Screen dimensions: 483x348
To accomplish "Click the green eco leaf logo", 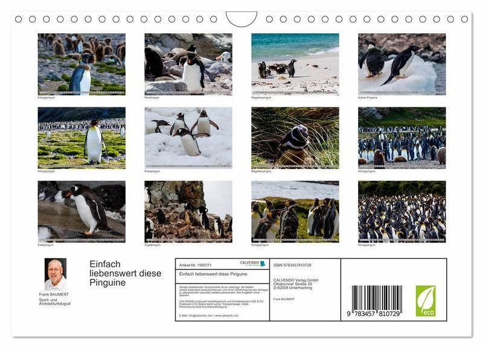I will (426, 300).
